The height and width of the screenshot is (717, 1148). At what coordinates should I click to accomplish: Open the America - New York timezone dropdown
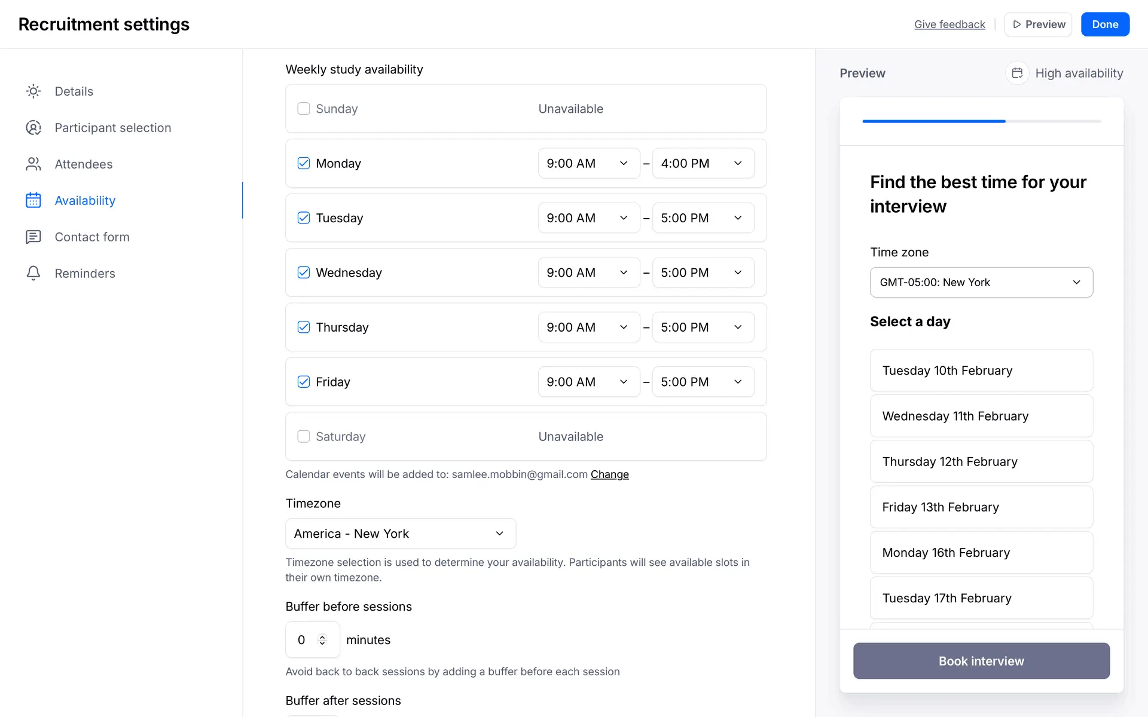pos(400,534)
